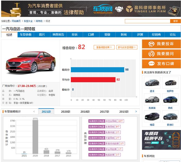Show previous model years with left arrow
Image resolution: width=181 pixels, height=162 pixels.
[34, 111]
